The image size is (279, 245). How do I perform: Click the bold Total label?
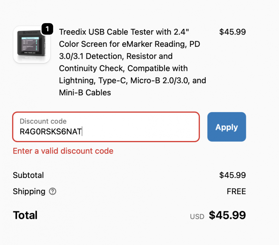click(25, 215)
